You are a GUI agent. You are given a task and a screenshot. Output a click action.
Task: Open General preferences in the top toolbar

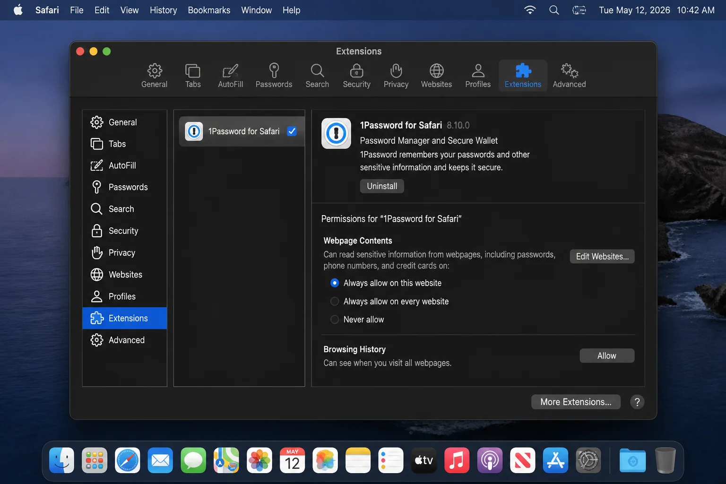point(154,76)
